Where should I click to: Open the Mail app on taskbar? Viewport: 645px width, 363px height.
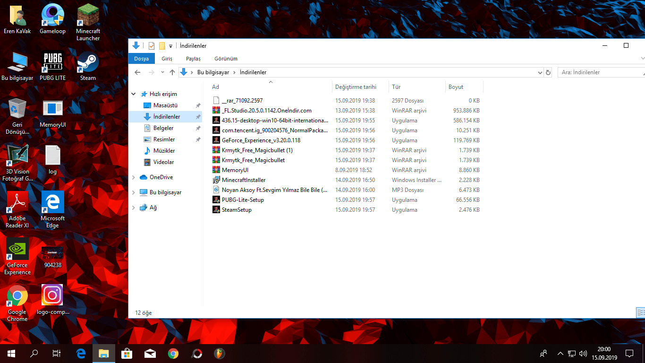coord(150,353)
